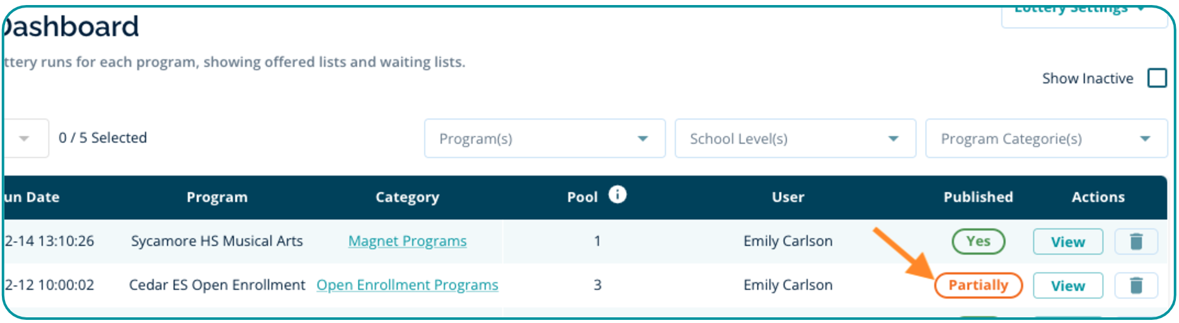Click the Yes published status badge
Image resolution: width=1179 pixels, height=323 pixels.
(x=978, y=241)
